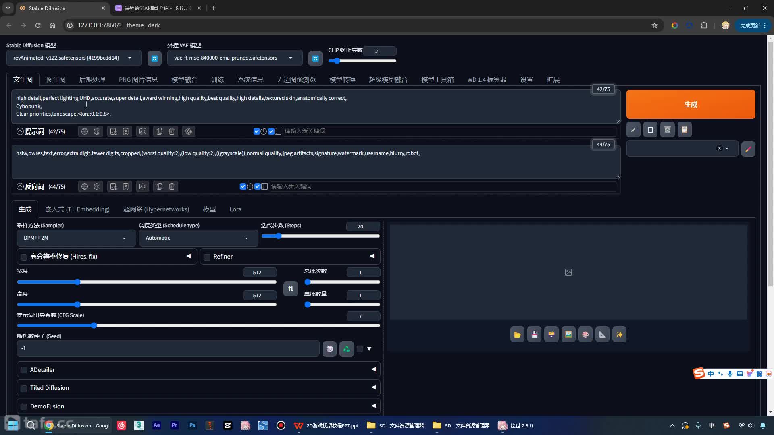Click the globe icon in the 提示词 toolbar
Image resolution: width=774 pixels, height=435 pixels.
[x=84, y=131]
